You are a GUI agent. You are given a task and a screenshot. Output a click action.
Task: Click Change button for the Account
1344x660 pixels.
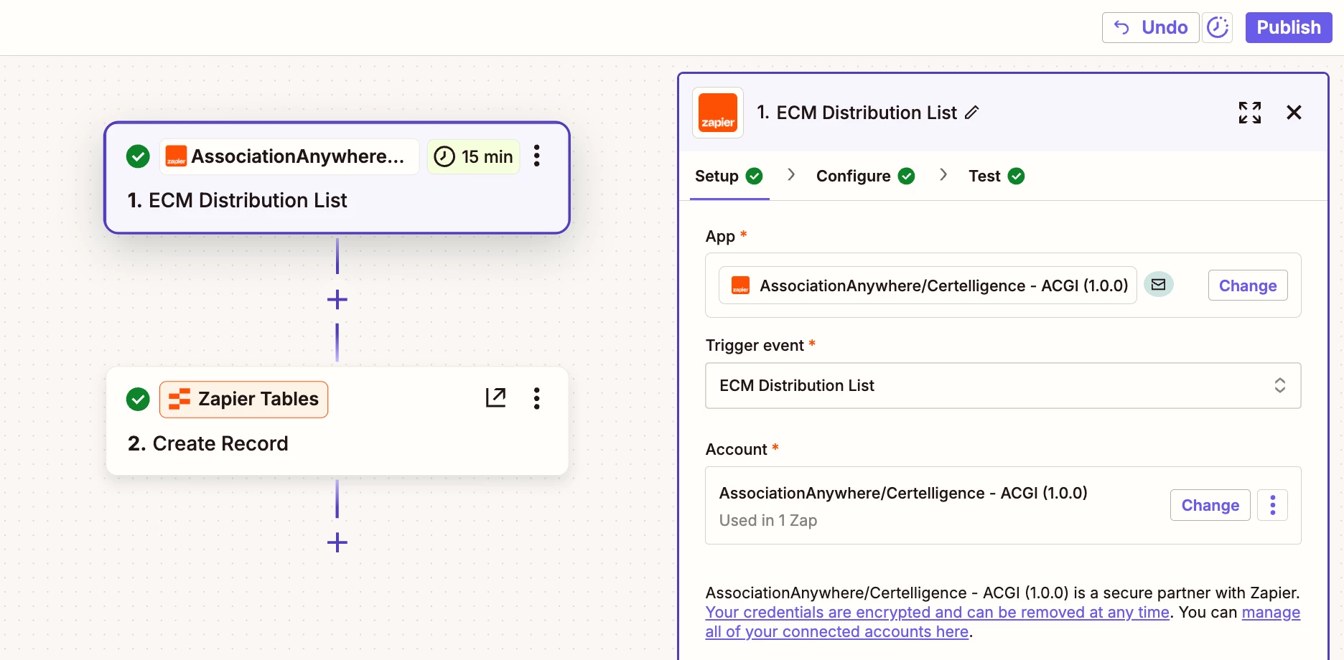click(1210, 505)
